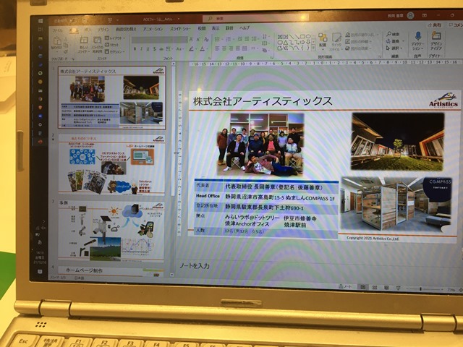Open the Select (選択) dropdown in Editing
Screen dimensions: 463x347
(x=395, y=48)
